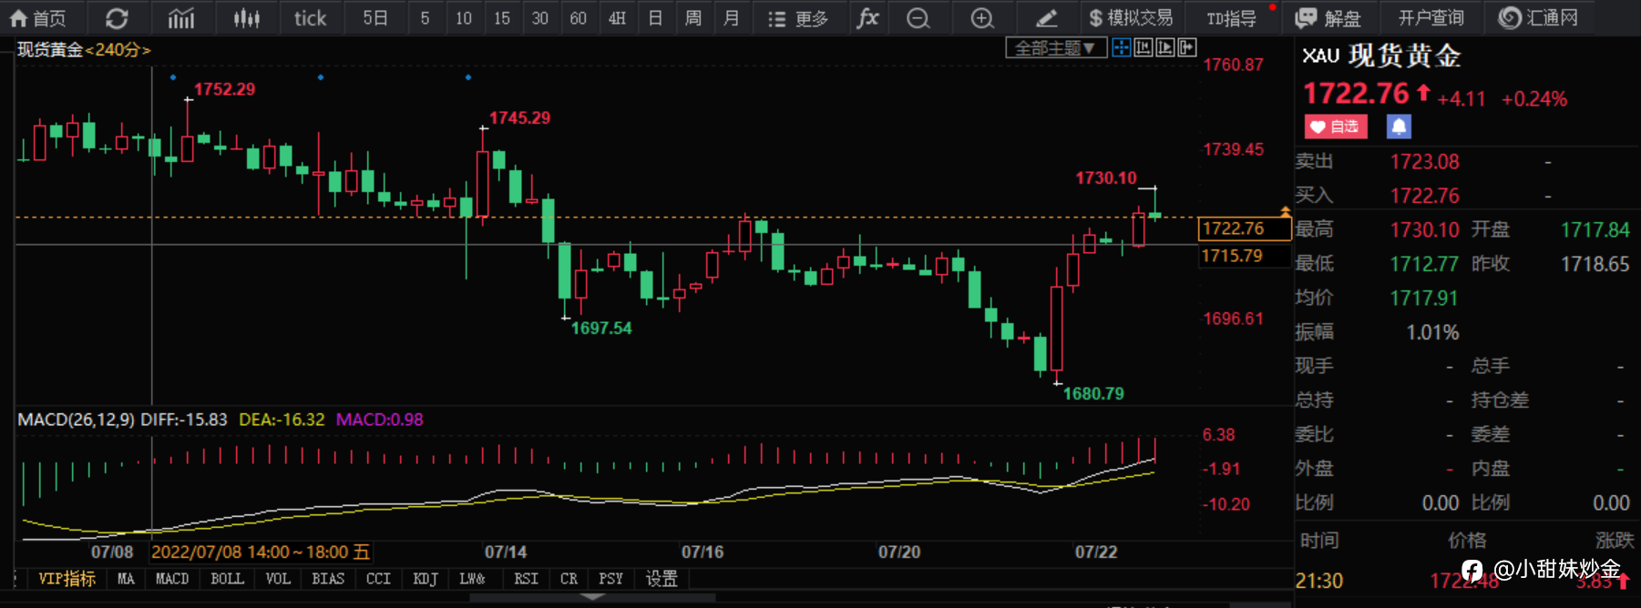
Task: Switch indicator to CR
Action: click(569, 579)
